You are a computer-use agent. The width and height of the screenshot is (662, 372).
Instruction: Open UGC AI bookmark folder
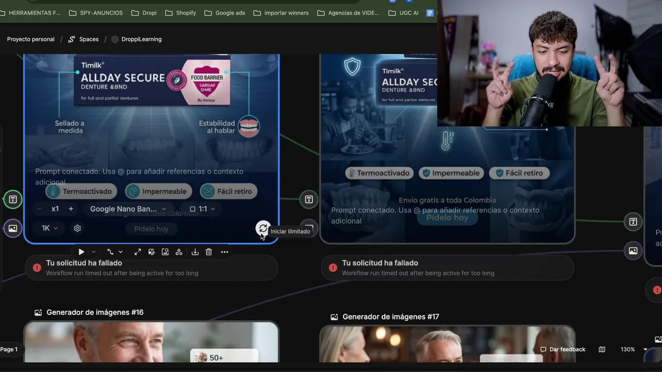coord(403,13)
